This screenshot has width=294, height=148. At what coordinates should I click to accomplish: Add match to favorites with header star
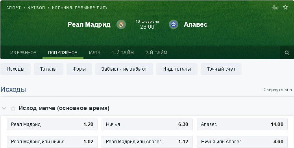pos(285,7)
